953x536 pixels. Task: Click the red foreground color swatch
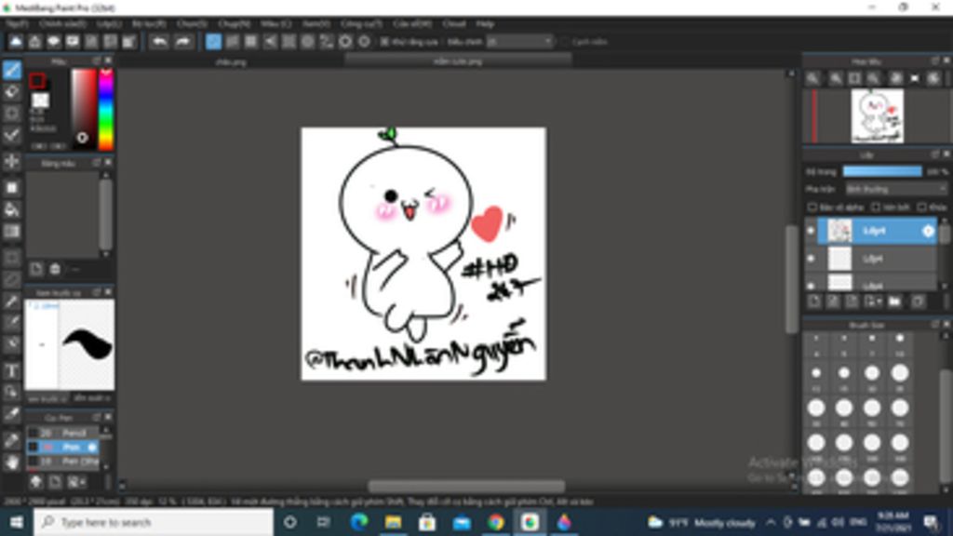[x=37, y=82]
